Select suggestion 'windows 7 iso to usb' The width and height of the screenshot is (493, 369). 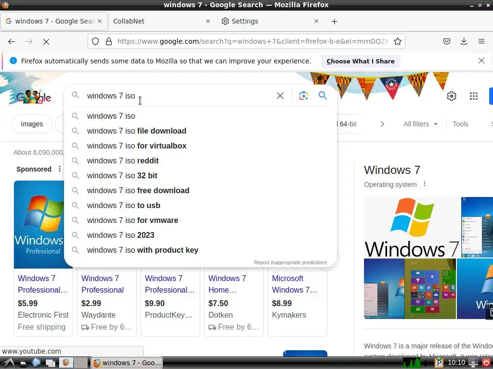tap(200, 206)
